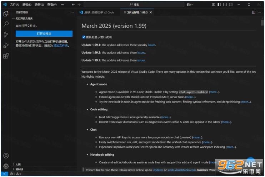Screen dimensions: 265x177
Task: Open more link for deep thinking tools
Action: pyautogui.click(x=246, y=102)
